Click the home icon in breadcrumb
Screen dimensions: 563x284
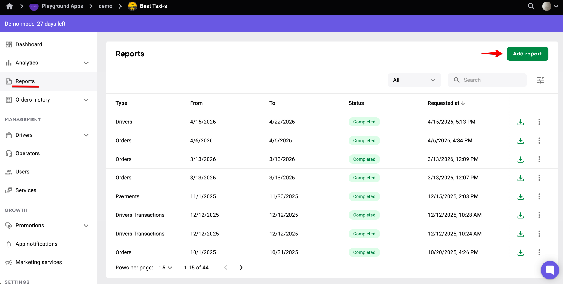[10, 6]
